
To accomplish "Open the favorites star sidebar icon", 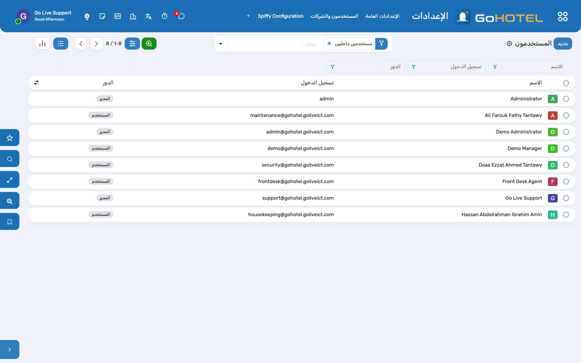I will 10,138.
